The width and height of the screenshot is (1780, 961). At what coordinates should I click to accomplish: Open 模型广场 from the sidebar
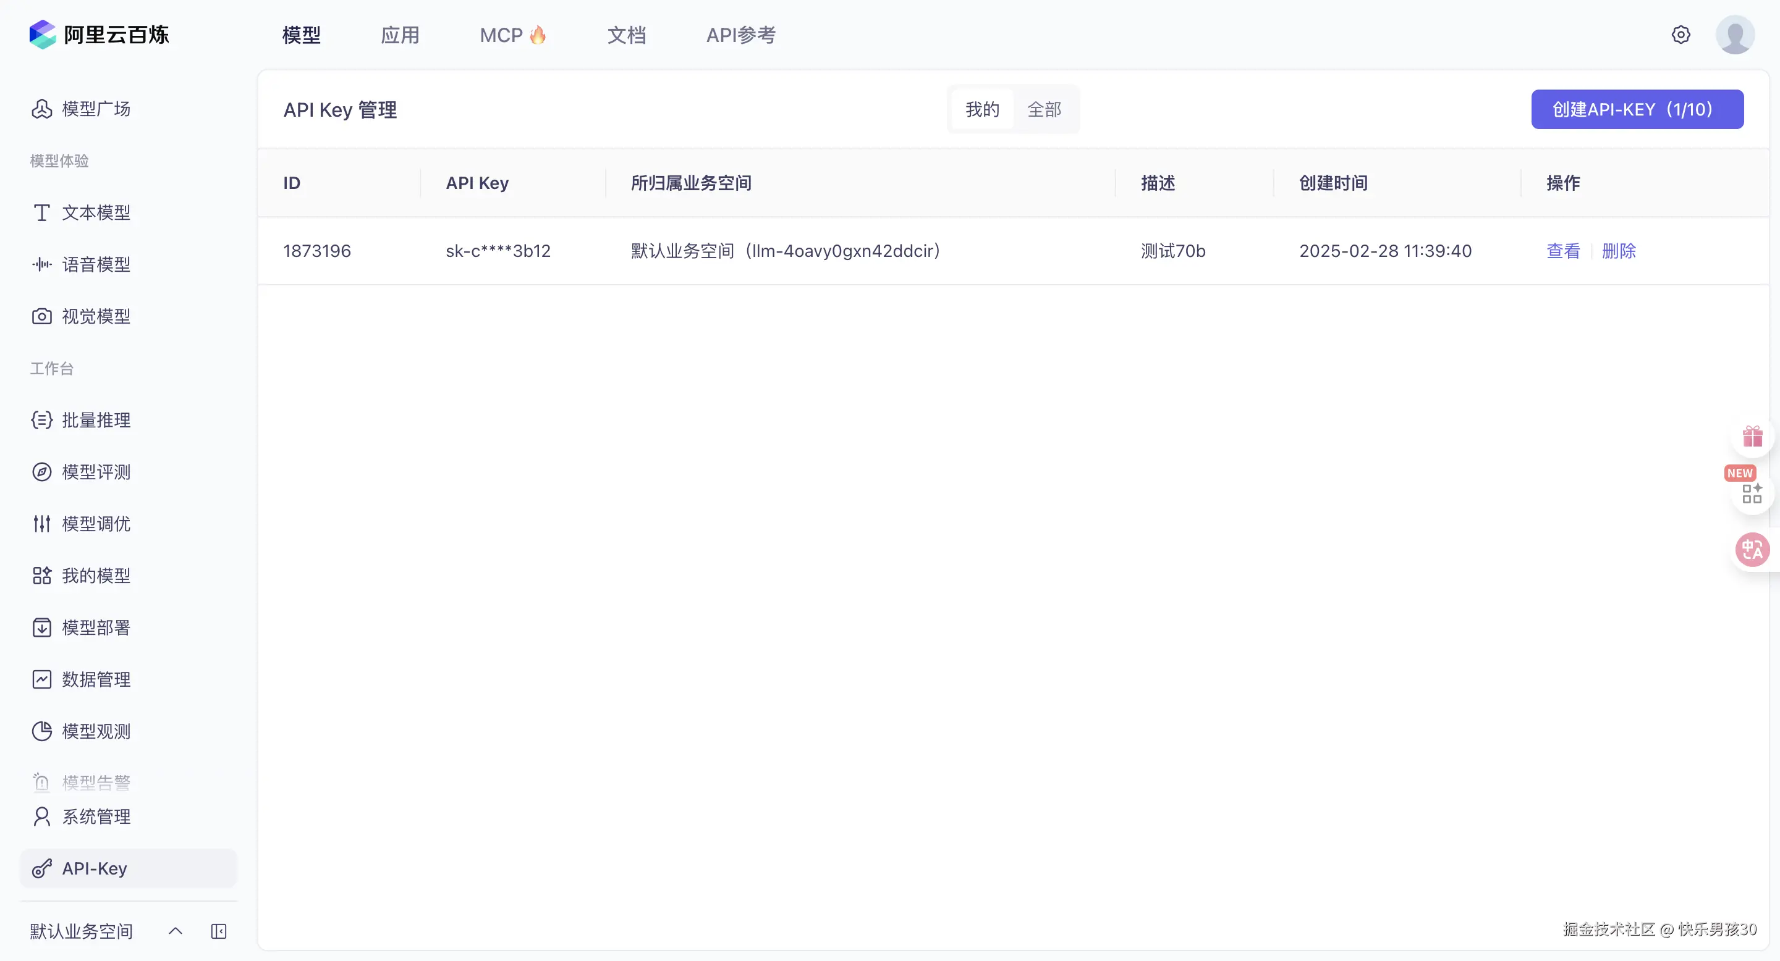click(x=95, y=109)
